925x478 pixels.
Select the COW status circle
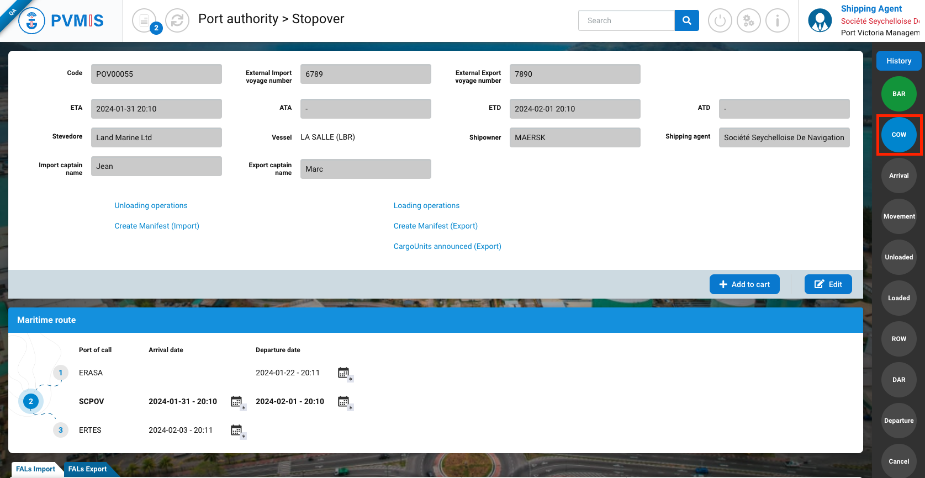(x=898, y=135)
